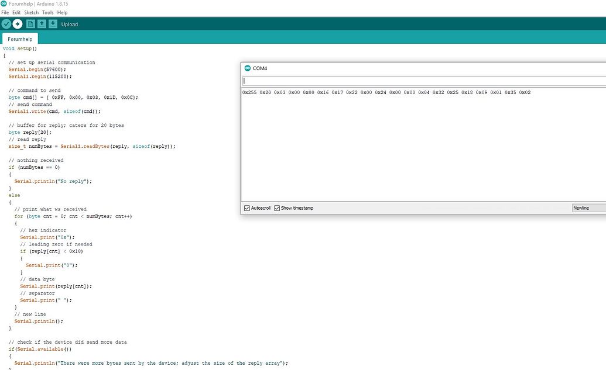Click the Serial.begin(57600) code line
This screenshot has width=606, height=370.
(x=37, y=70)
